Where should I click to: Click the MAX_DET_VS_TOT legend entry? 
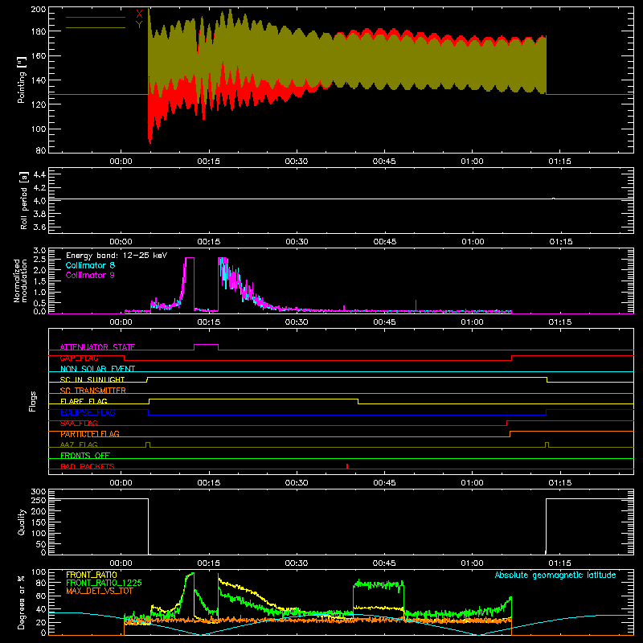pyautogui.click(x=99, y=591)
